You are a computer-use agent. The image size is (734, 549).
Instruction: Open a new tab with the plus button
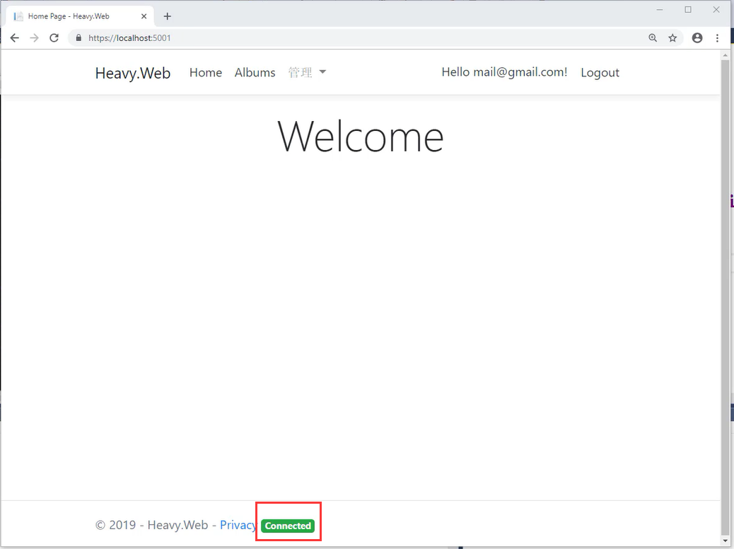(168, 16)
